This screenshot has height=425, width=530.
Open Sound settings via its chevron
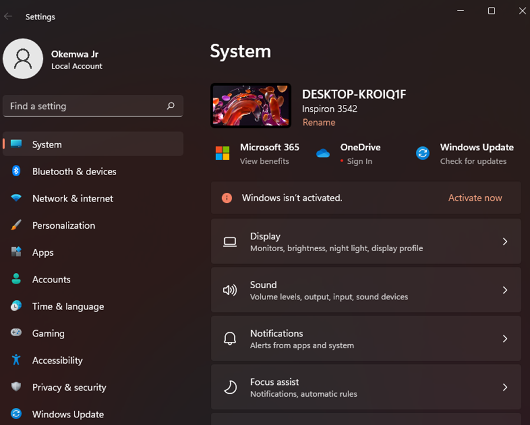click(505, 290)
